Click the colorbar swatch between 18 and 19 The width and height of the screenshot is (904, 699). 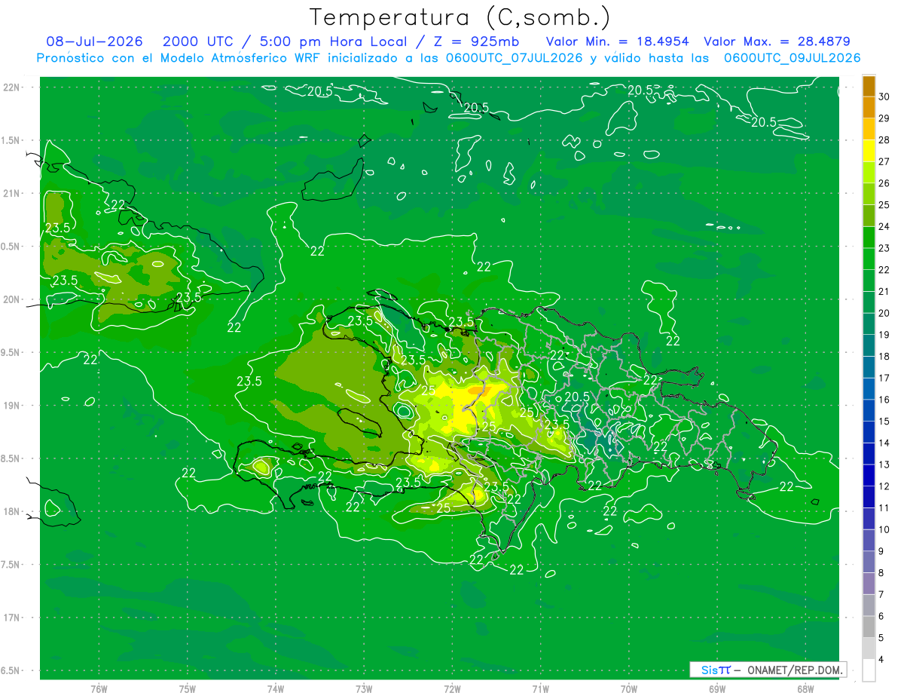click(x=869, y=345)
